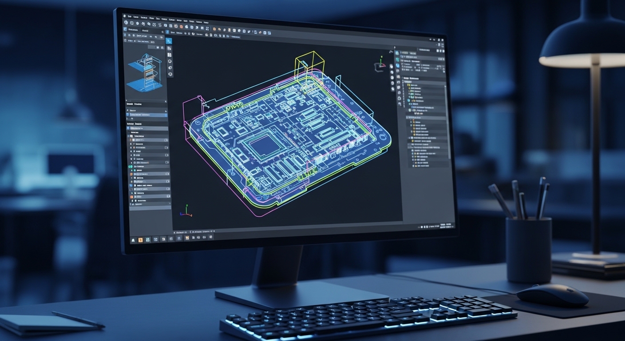
Task: Click the second icon in the vertical viewport toolbar
Action: click(x=170, y=48)
